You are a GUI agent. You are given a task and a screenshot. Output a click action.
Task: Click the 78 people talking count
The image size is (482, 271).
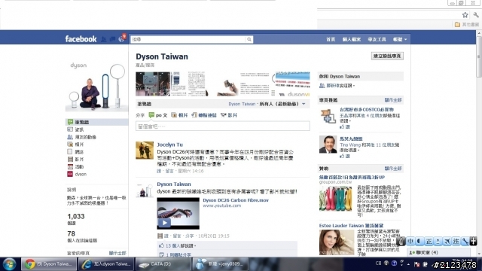pos(72,233)
